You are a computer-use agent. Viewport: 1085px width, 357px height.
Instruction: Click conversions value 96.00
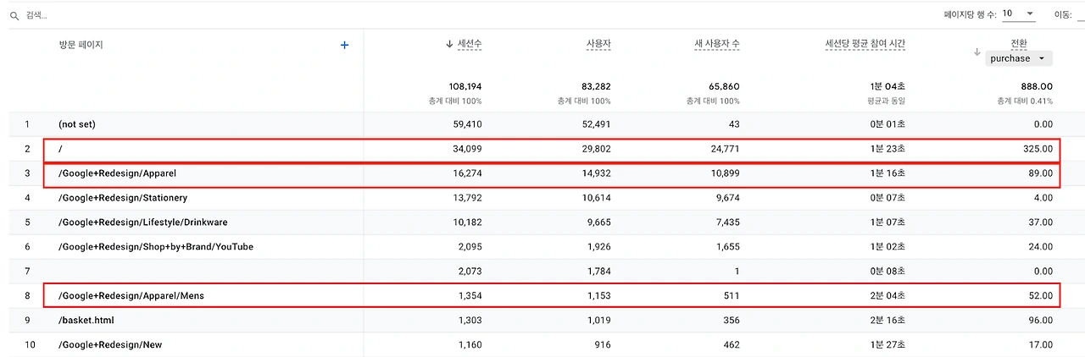click(1040, 321)
